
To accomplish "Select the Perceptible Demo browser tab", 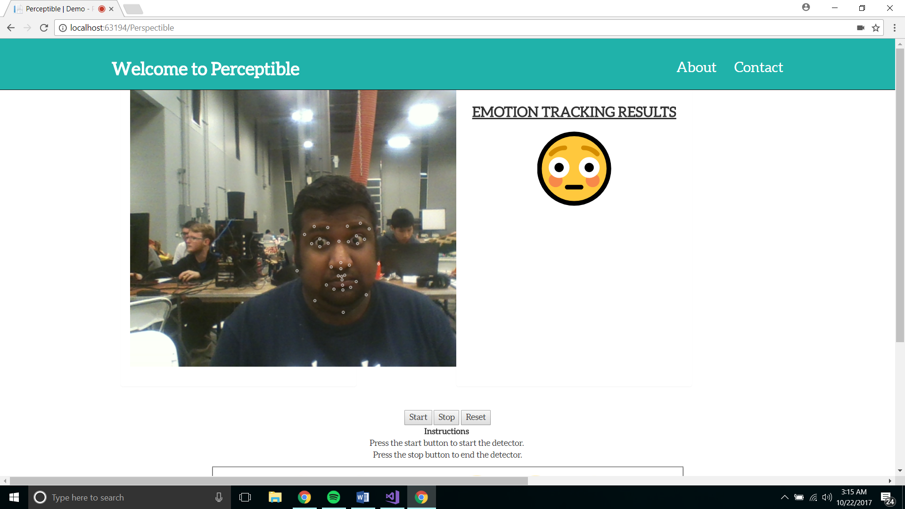I will tap(57, 9).
